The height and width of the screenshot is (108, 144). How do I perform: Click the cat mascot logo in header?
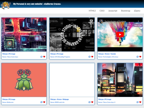click(x=6, y=5)
